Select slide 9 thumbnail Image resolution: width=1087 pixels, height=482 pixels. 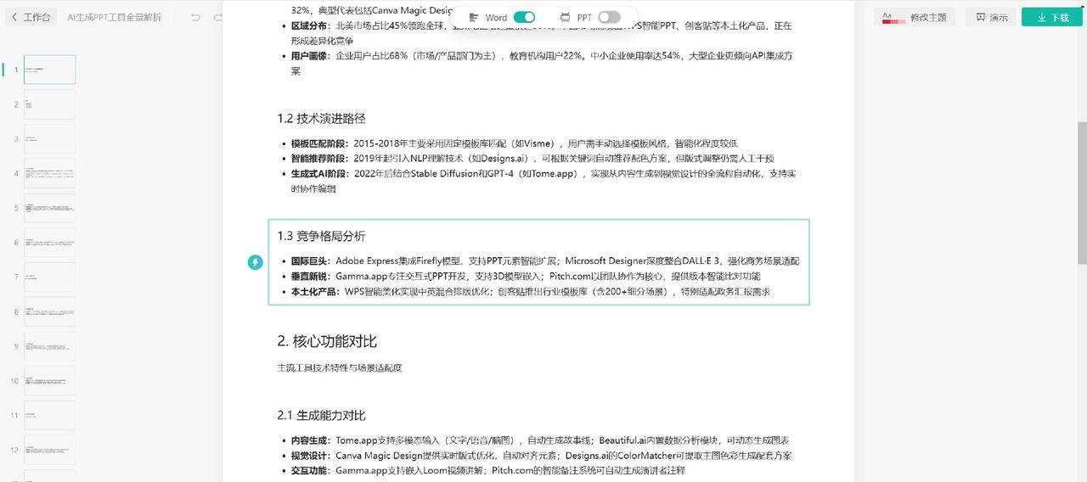click(x=49, y=346)
